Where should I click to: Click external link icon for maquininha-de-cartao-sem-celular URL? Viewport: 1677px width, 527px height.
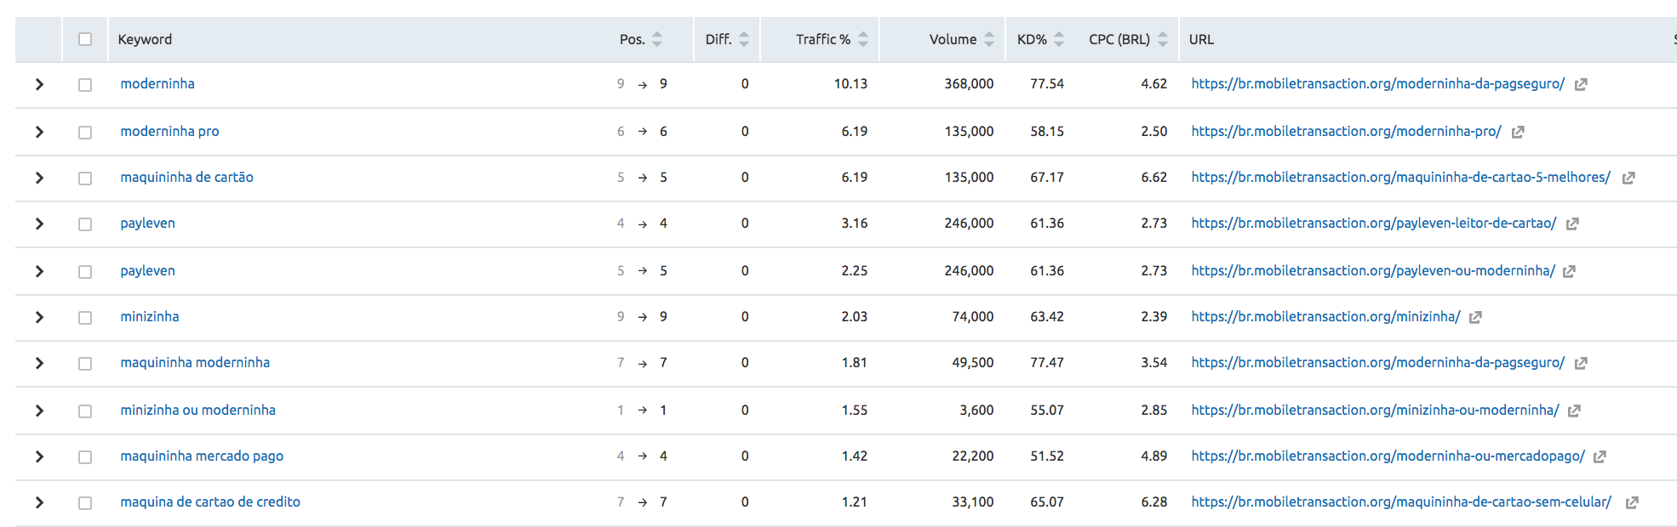(x=1631, y=502)
